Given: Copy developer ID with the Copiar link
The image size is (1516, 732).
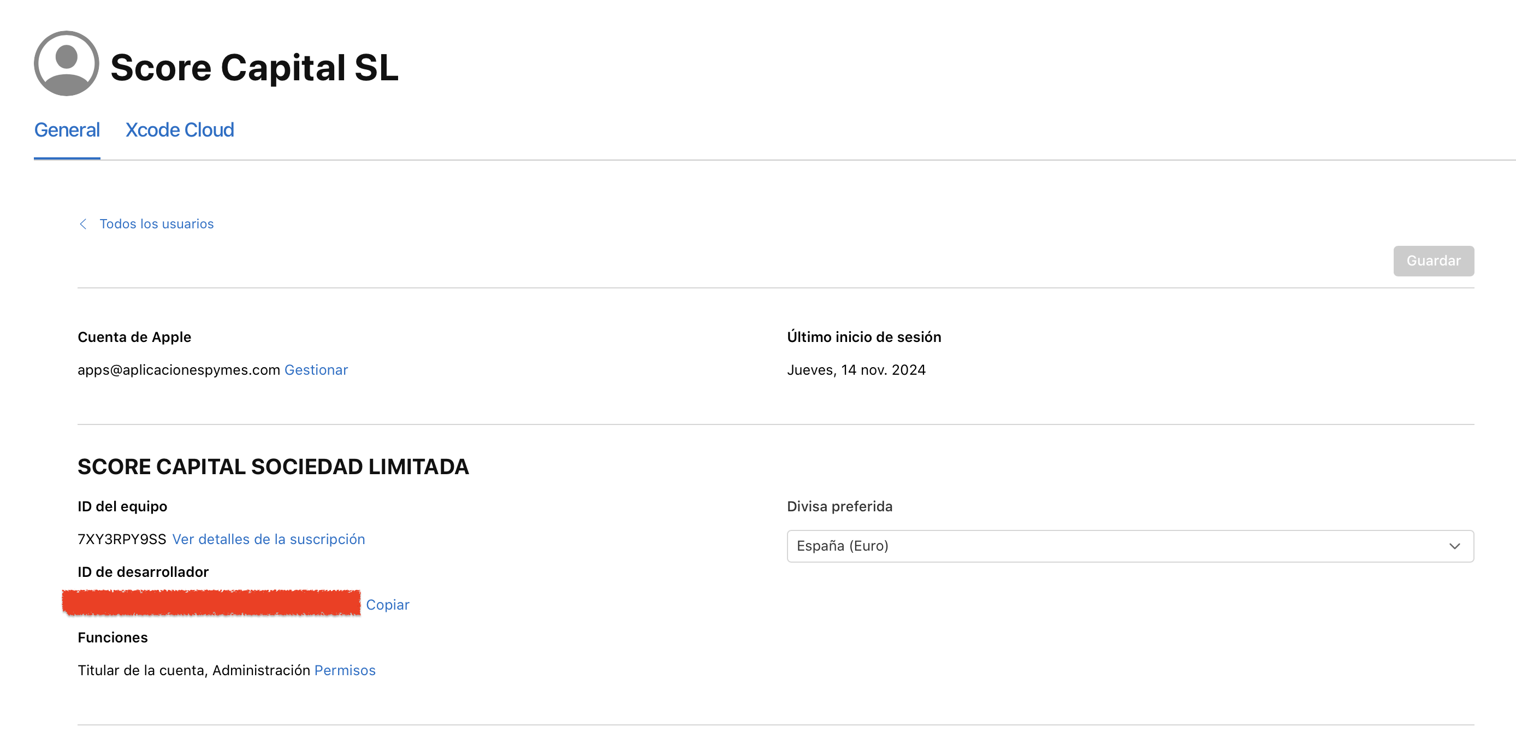Looking at the screenshot, I should point(387,605).
